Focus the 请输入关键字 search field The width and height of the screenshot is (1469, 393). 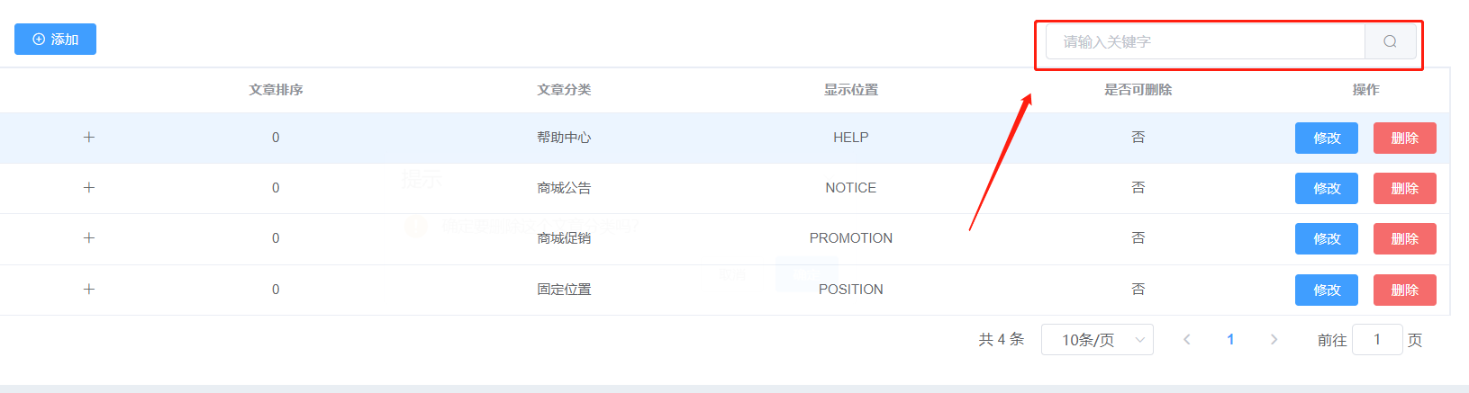(1205, 41)
